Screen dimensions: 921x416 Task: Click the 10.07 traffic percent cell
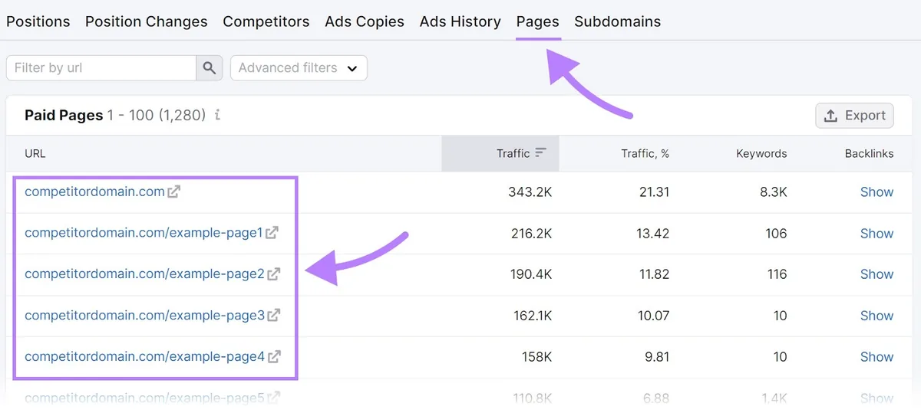coord(654,315)
